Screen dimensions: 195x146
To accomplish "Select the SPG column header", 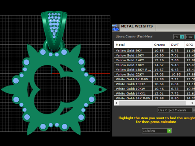I will (190, 45).
